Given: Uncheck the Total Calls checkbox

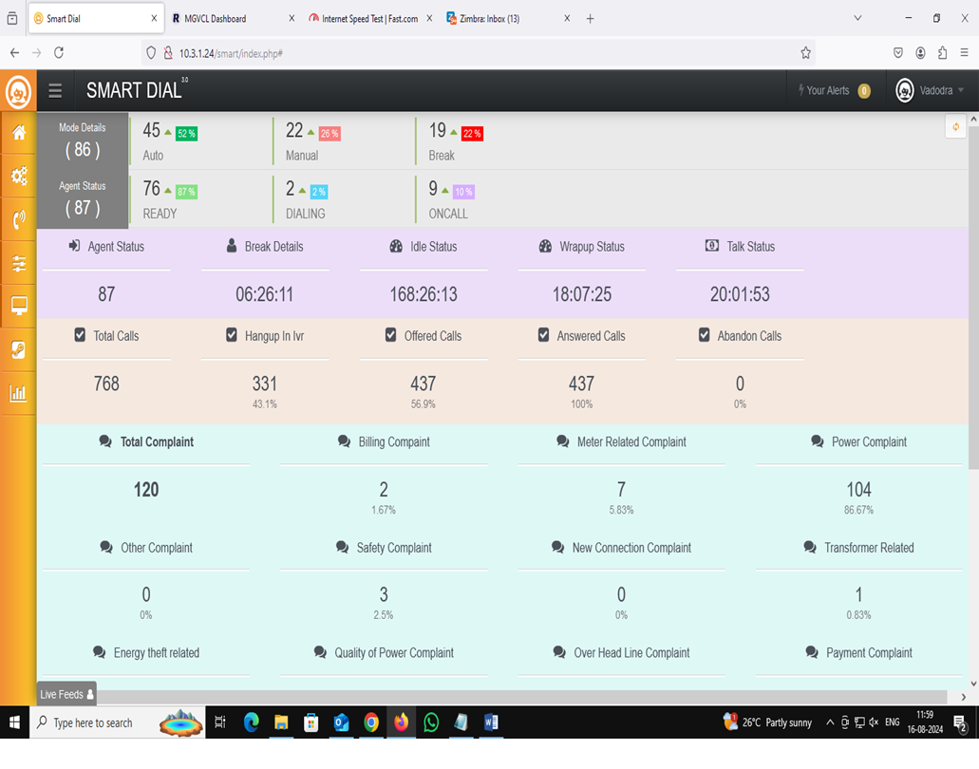Looking at the screenshot, I should [x=80, y=335].
